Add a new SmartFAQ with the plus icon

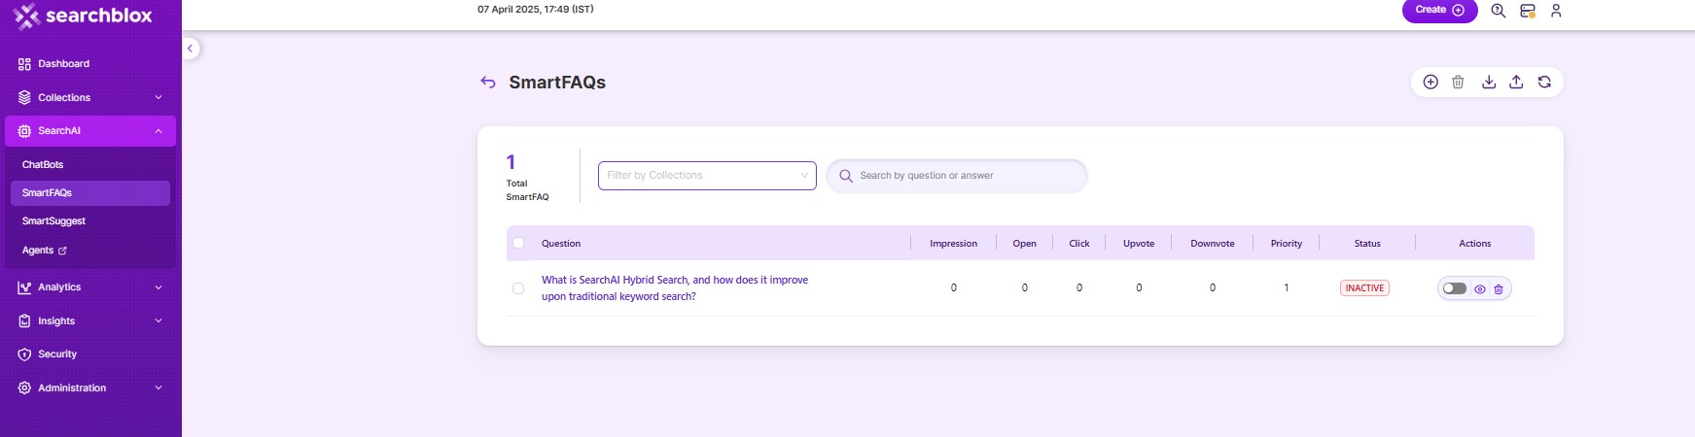(1430, 83)
